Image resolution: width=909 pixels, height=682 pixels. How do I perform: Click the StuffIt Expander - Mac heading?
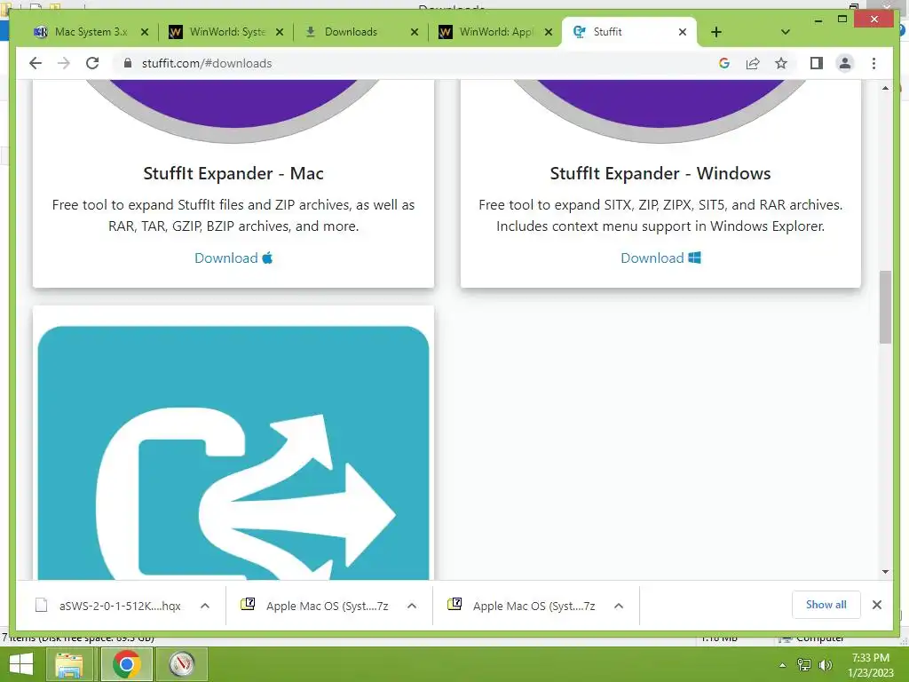(x=233, y=173)
